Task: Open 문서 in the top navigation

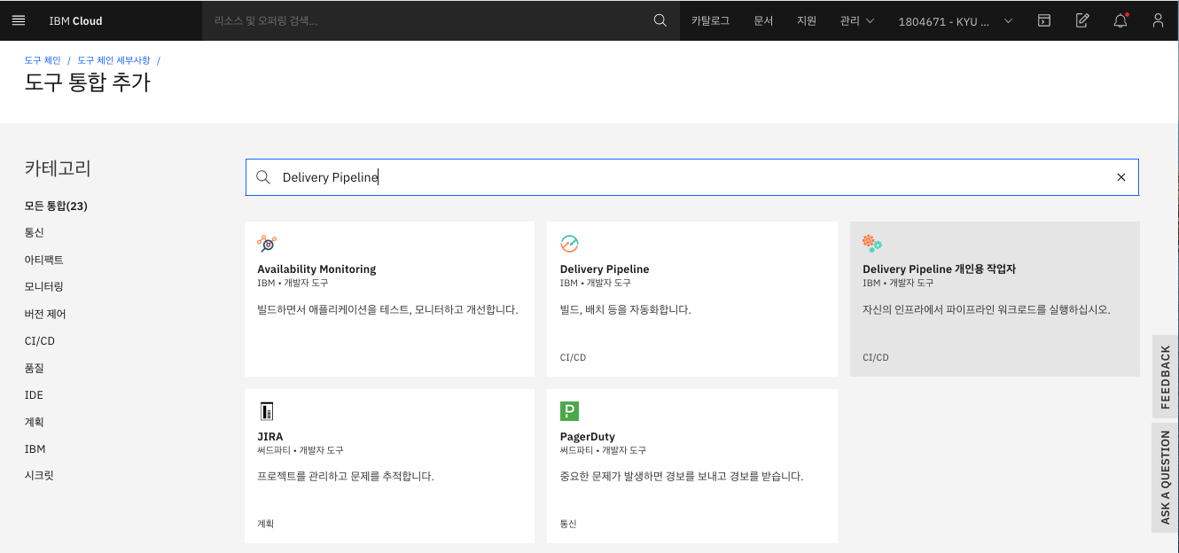Action: (x=763, y=20)
